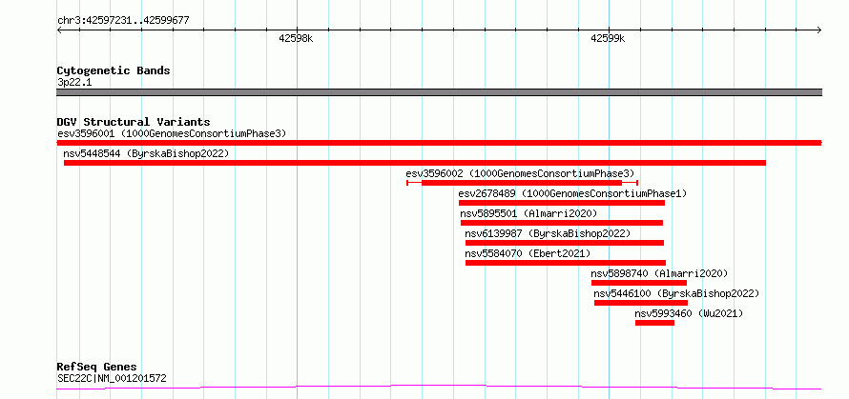Click the magenta SEC22C gene line

pyautogui.click(x=439, y=387)
